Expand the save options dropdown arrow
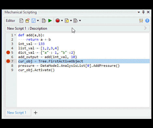 [38, 21]
